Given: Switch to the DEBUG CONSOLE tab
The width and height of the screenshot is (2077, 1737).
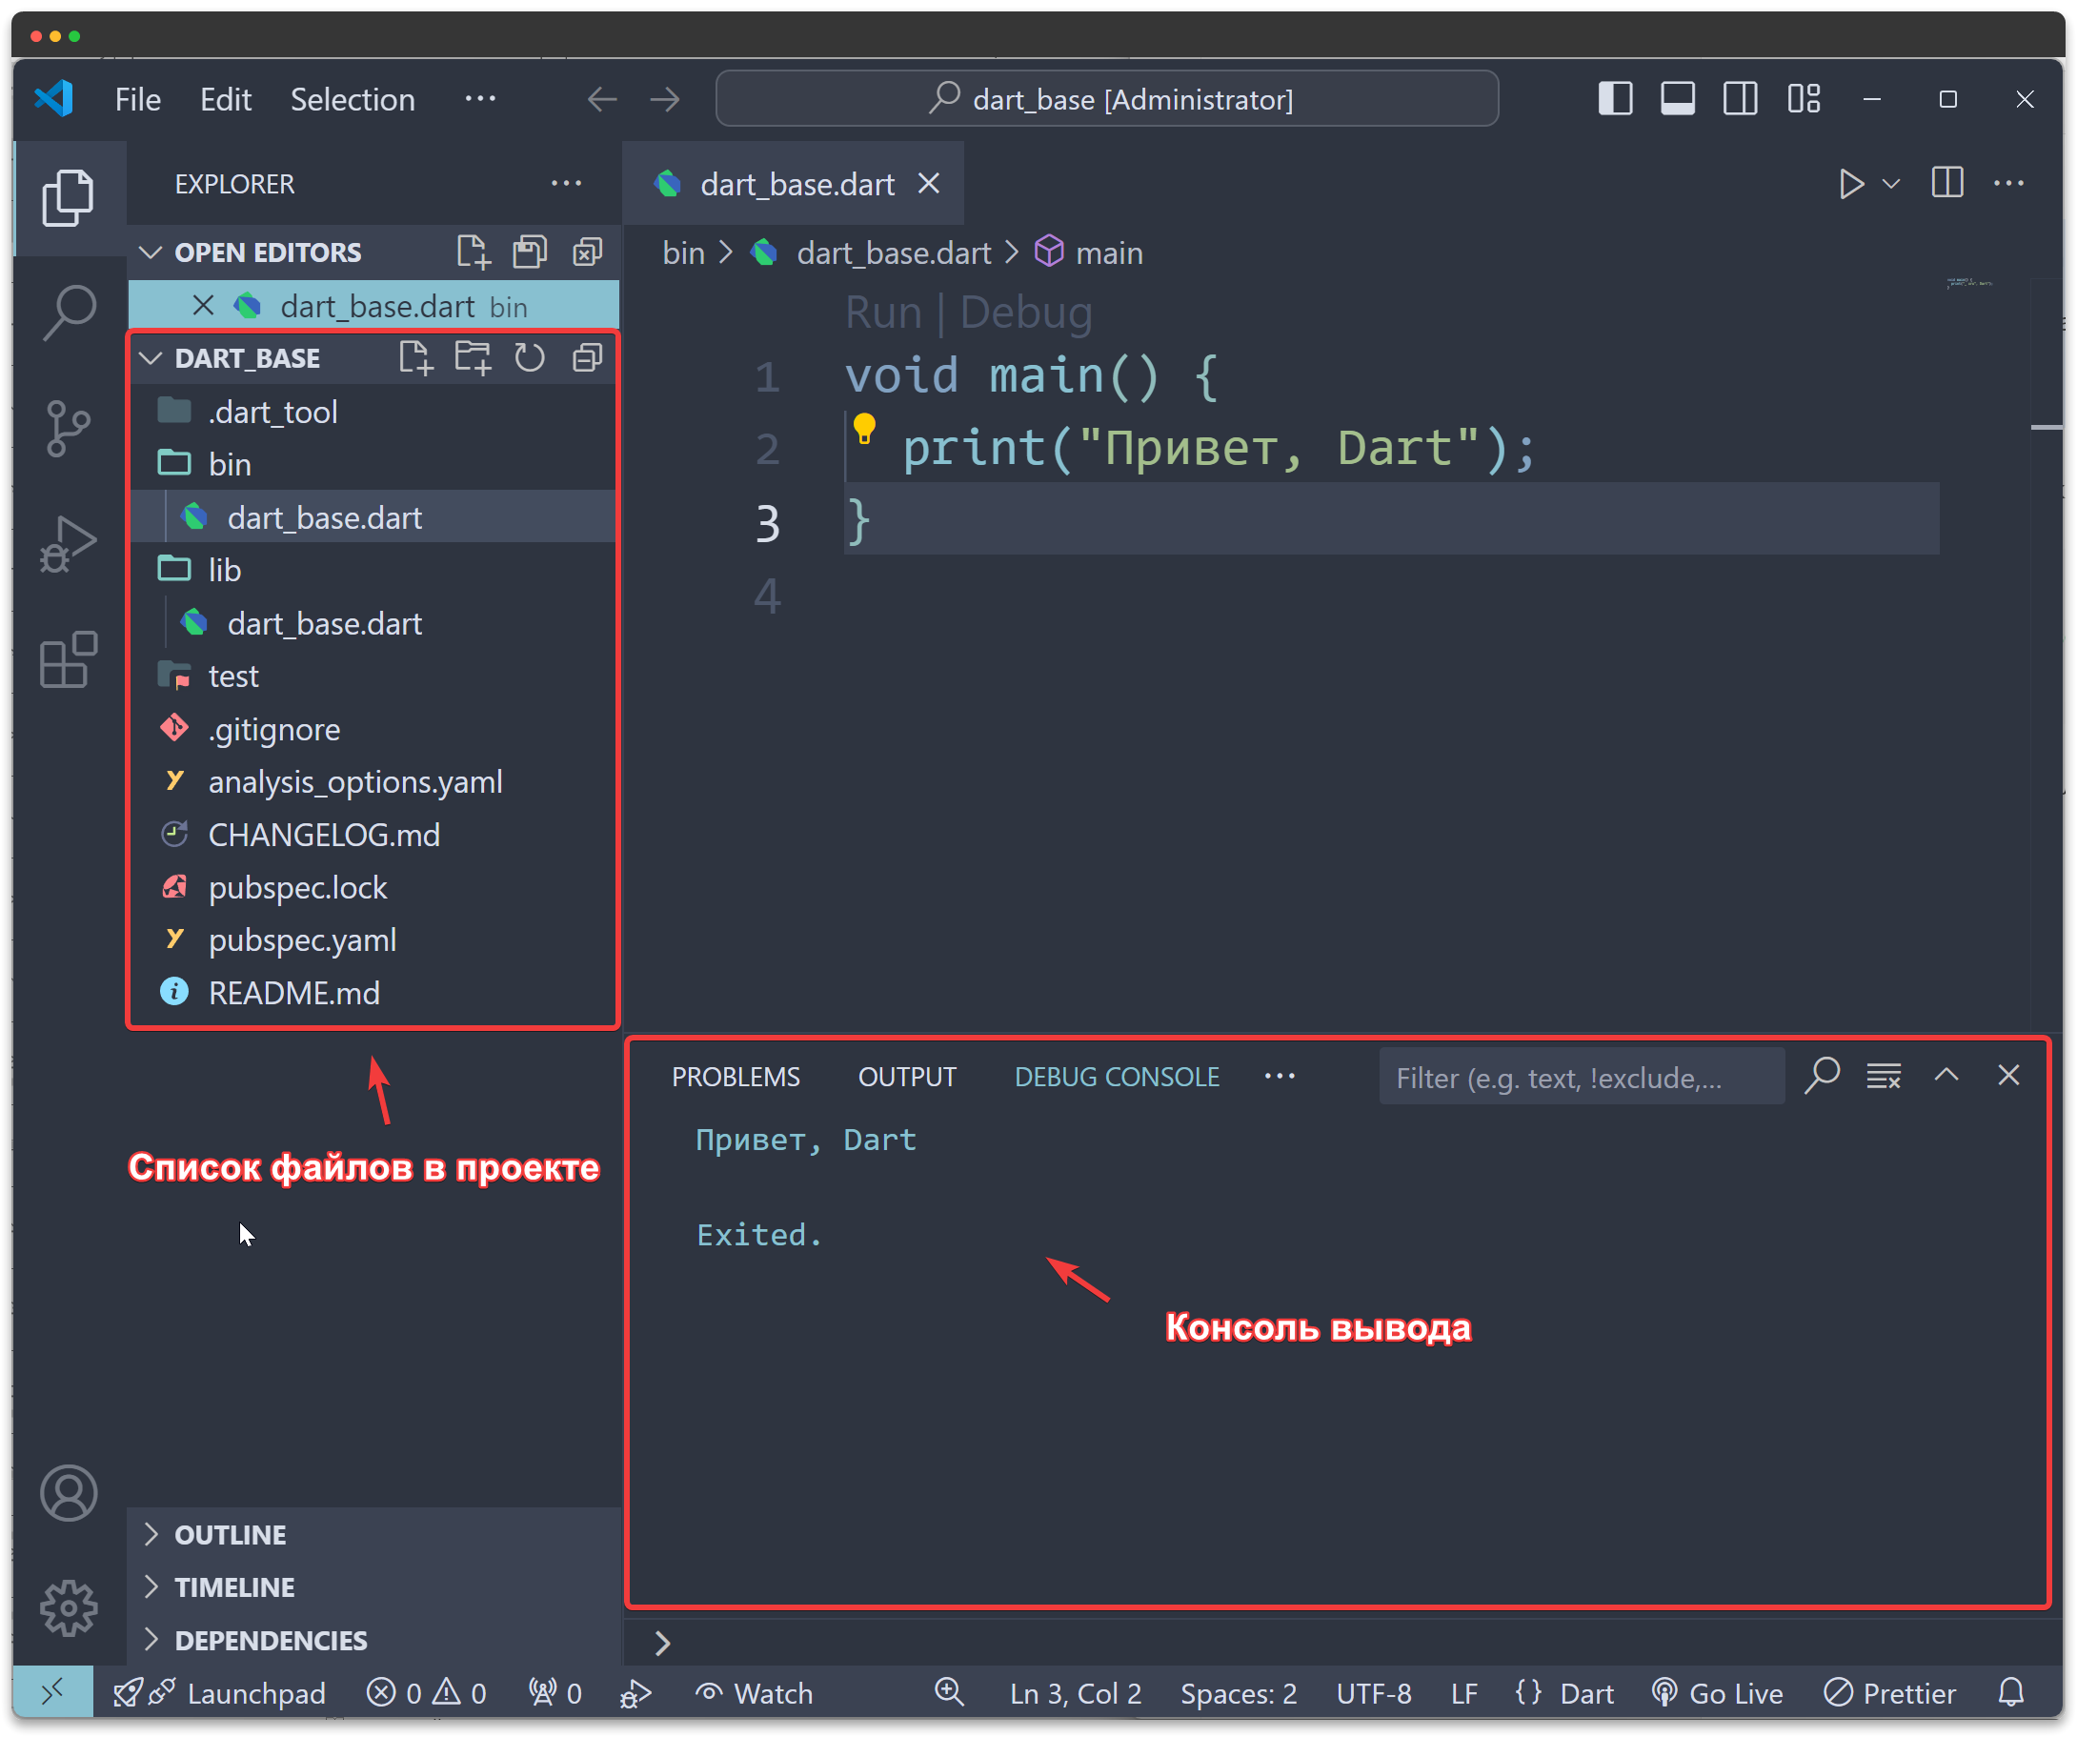Looking at the screenshot, I should pos(1116,1077).
